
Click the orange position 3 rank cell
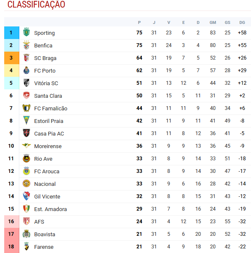tap(12, 58)
